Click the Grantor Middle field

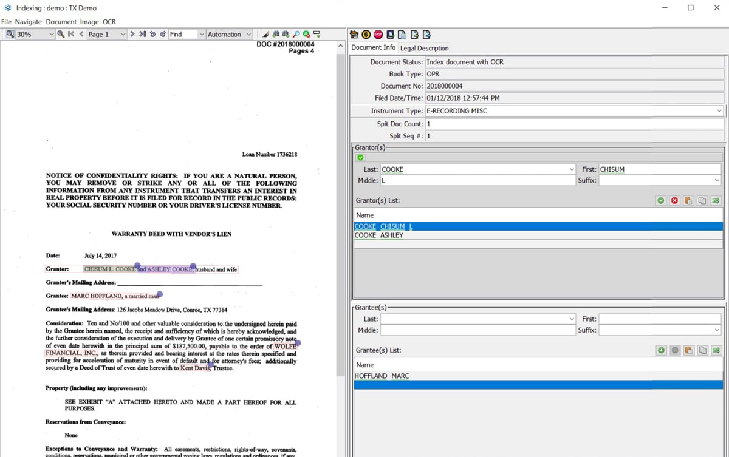tap(477, 180)
